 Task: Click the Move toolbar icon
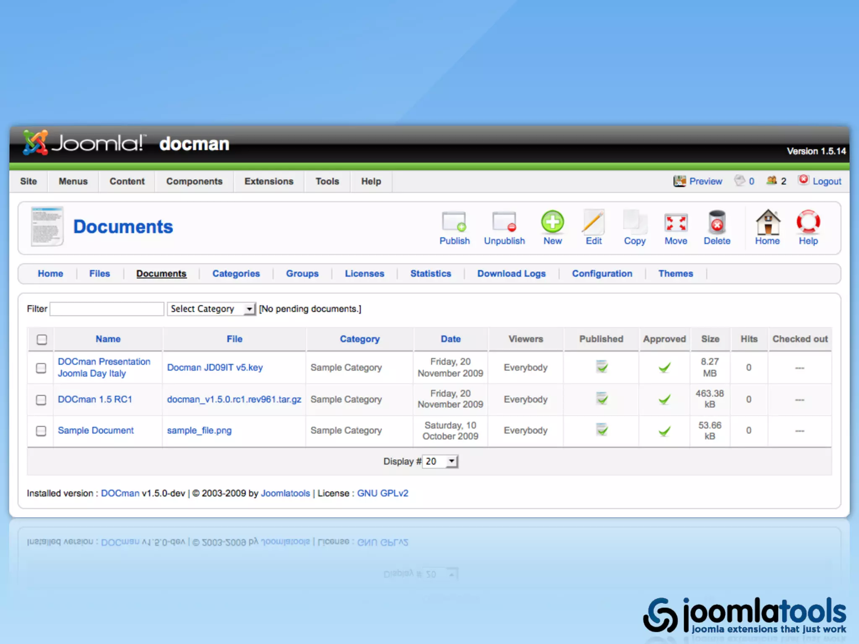coord(676,223)
